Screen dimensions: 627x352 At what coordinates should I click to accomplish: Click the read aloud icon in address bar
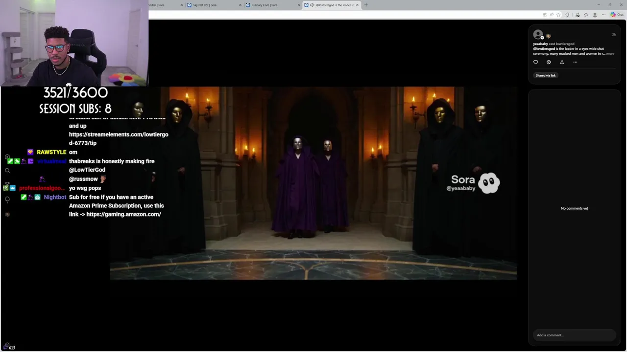pos(552,15)
